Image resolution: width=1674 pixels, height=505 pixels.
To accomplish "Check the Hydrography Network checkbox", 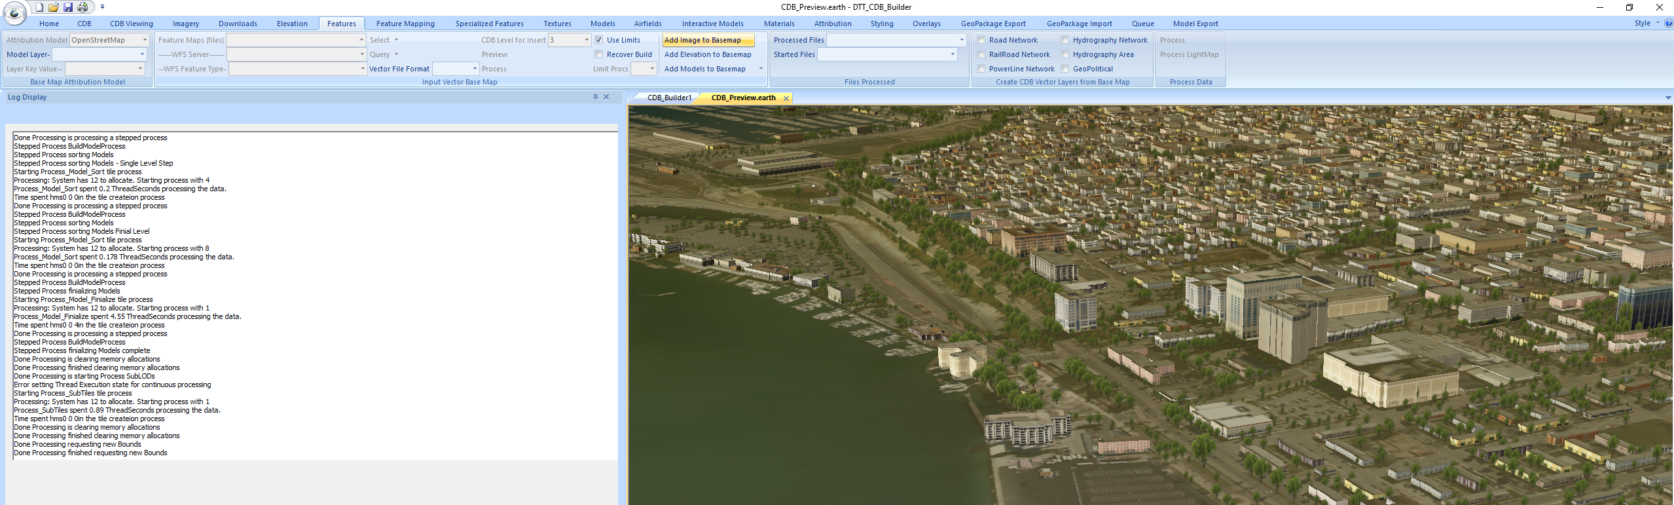I will pyautogui.click(x=1065, y=40).
